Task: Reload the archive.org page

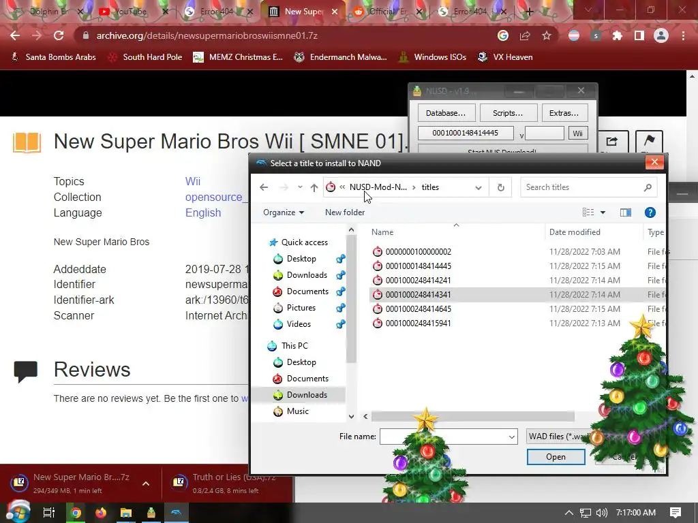Action: click(x=59, y=35)
